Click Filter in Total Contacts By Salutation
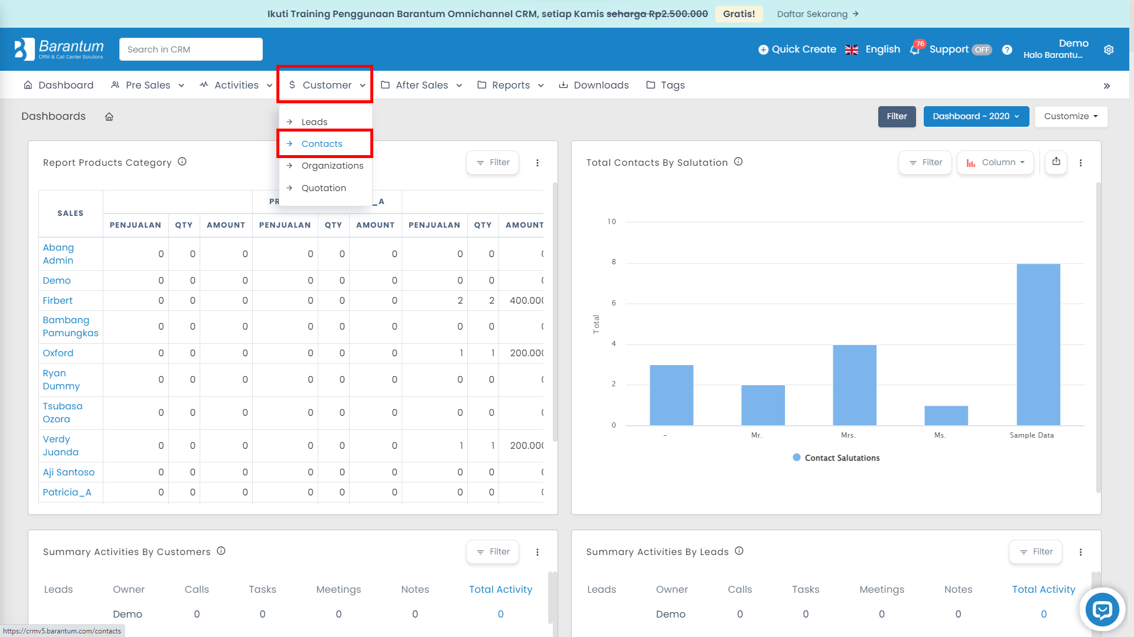This screenshot has height=637, width=1134. [x=925, y=162]
